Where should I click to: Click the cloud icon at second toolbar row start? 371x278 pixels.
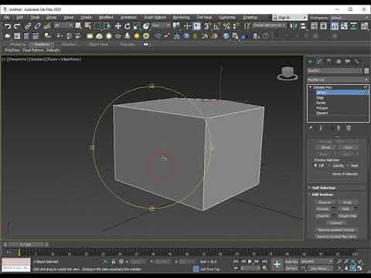pos(8,36)
